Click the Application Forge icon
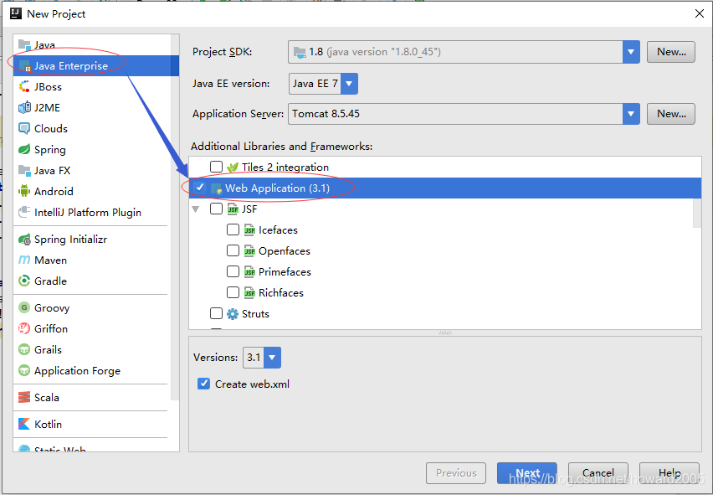Image resolution: width=713 pixels, height=495 pixels. pyautogui.click(x=24, y=370)
